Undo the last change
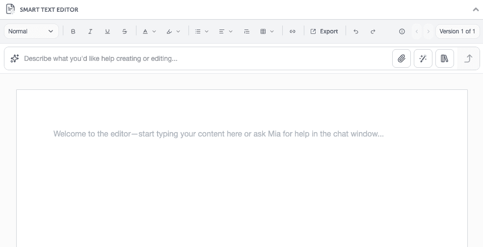 (x=356, y=31)
